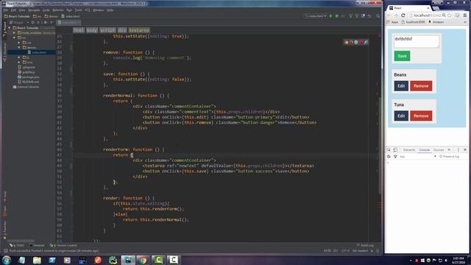Bookmark page with Chrome star icon
Viewport: 471px width, 265px height.
point(450,15)
